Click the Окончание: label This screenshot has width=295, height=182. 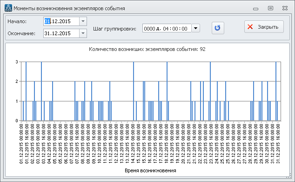21,33
